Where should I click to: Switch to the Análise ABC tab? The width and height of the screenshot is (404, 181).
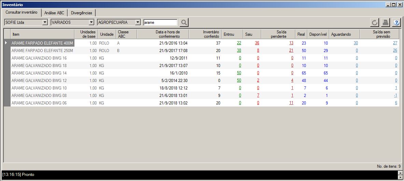point(54,13)
